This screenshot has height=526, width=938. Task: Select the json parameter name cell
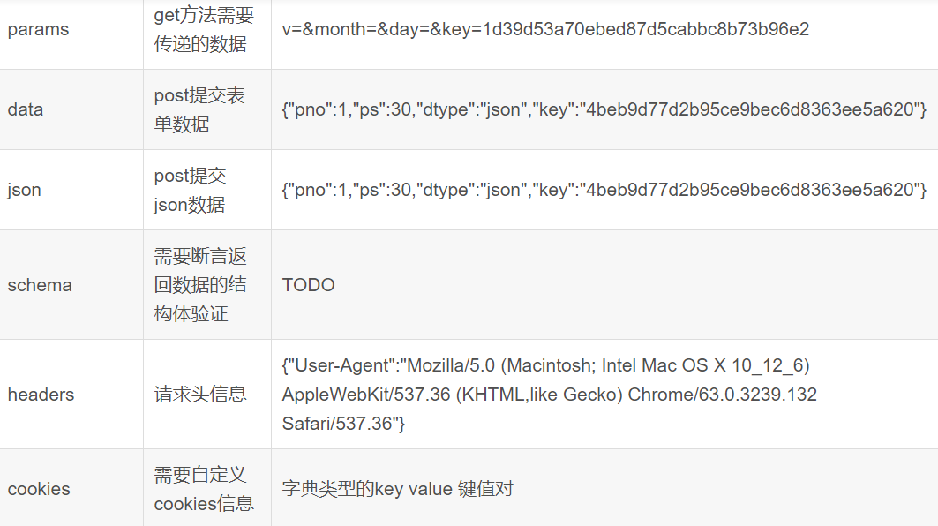24,190
